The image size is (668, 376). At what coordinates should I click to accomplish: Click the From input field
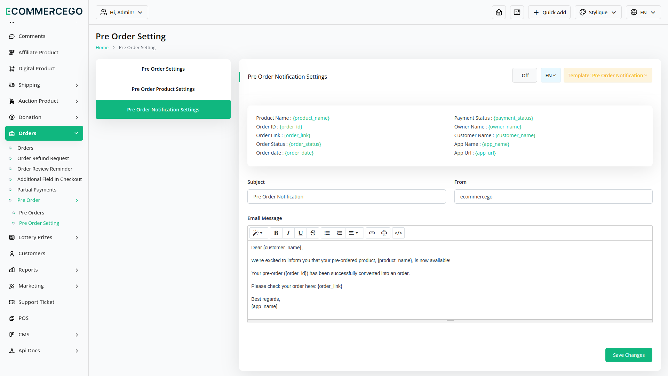553,197
